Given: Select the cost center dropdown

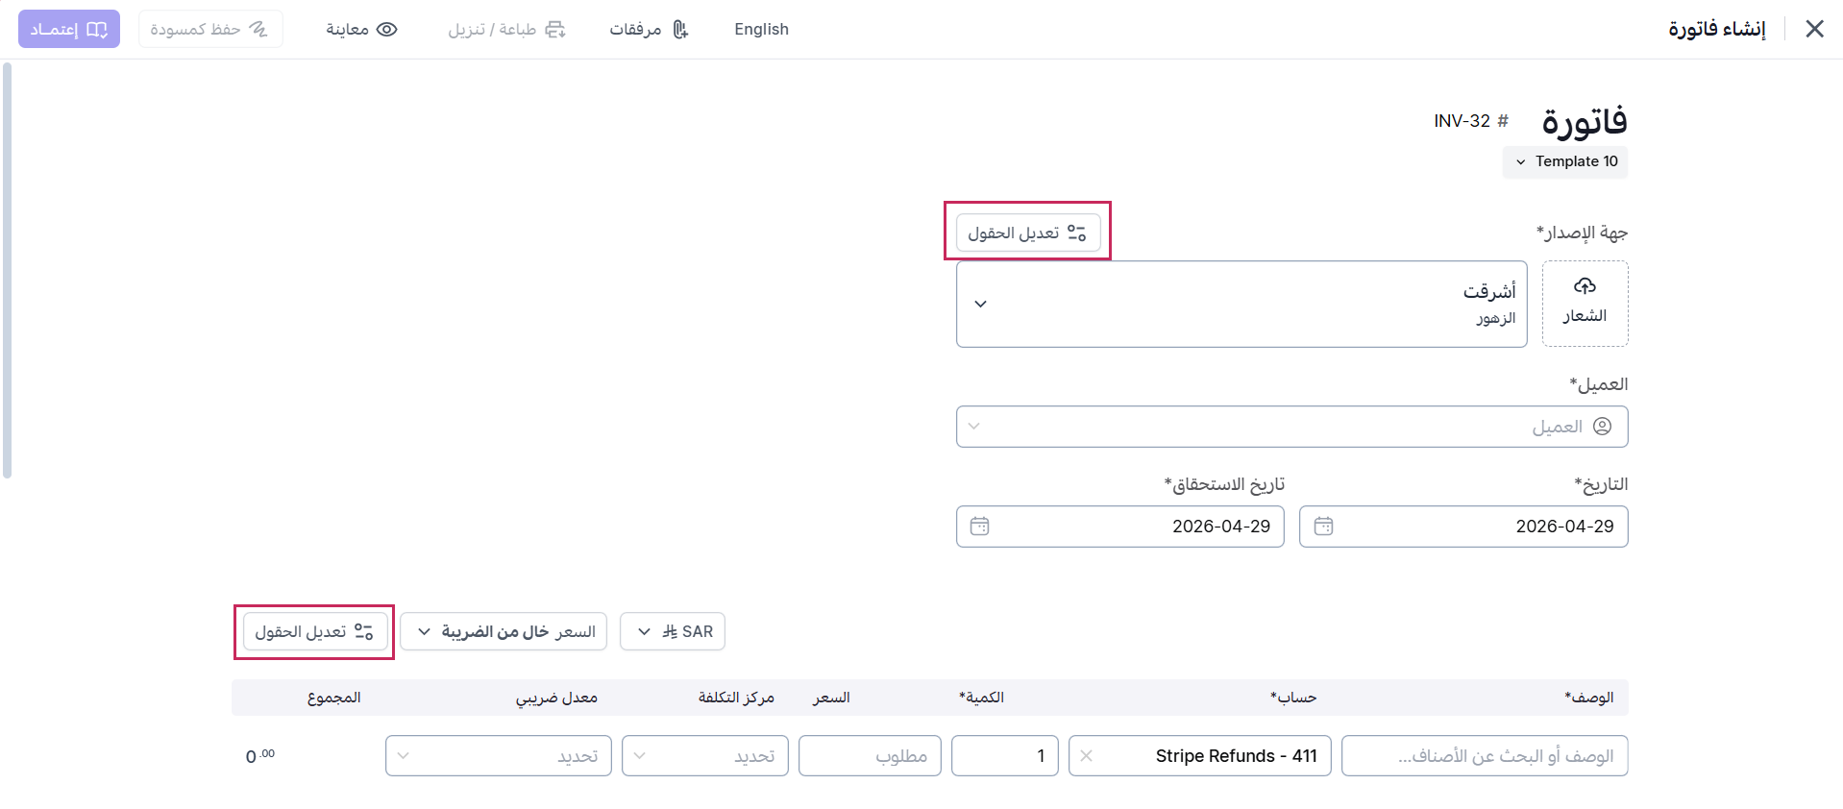Looking at the screenshot, I should [x=704, y=756].
